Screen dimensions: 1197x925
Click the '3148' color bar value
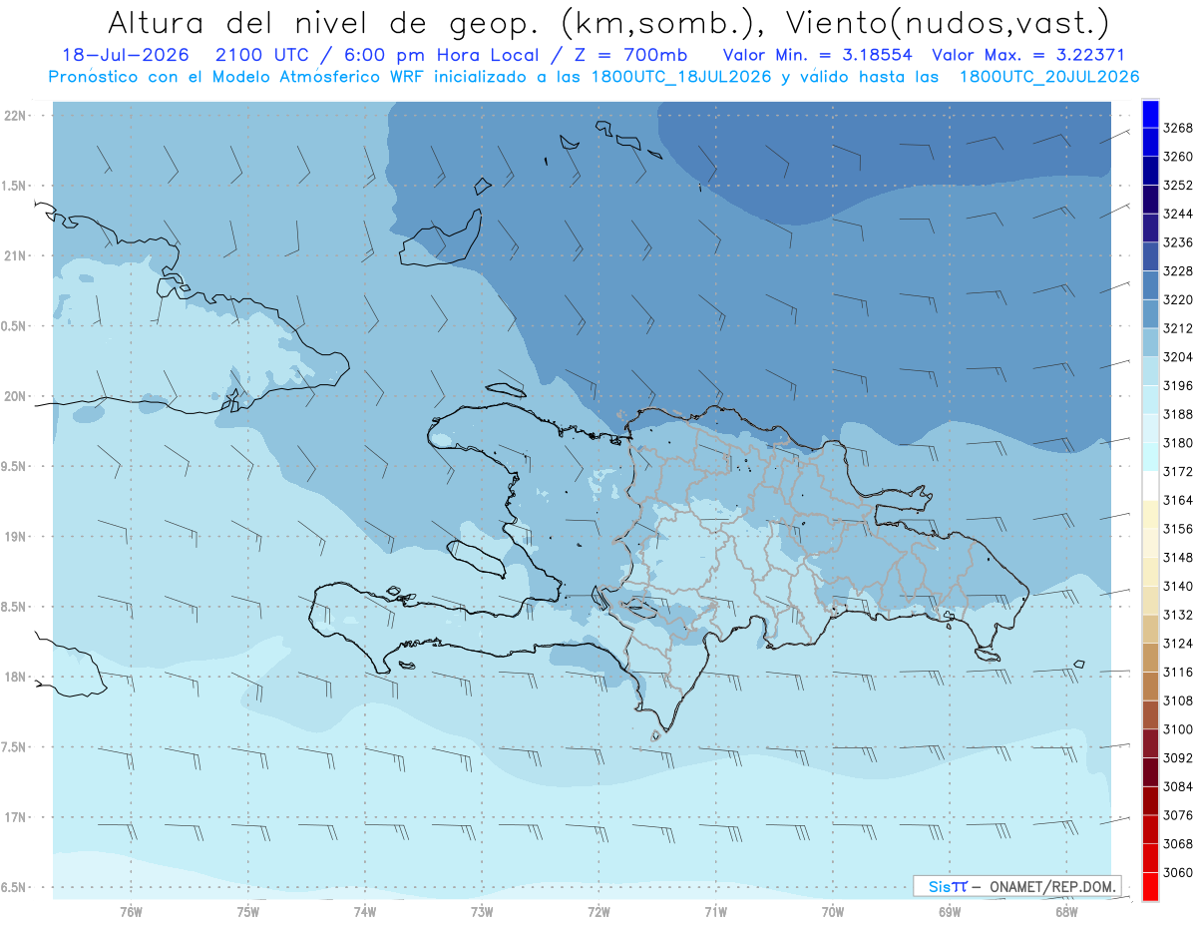[x=1178, y=557]
